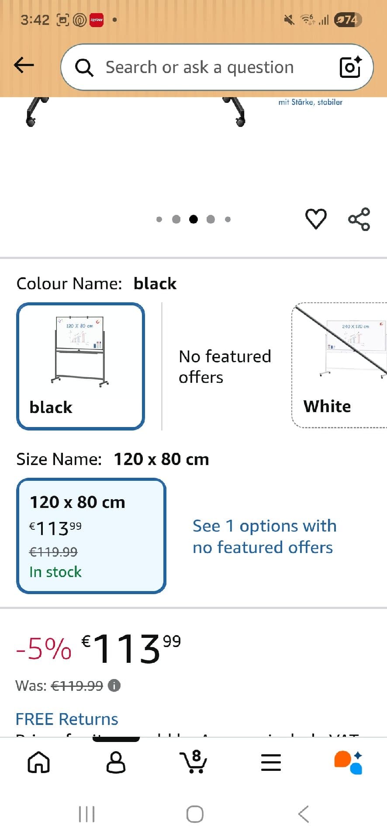Add item to wishlist heart icon
This screenshot has width=387, height=840.
(315, 219)
